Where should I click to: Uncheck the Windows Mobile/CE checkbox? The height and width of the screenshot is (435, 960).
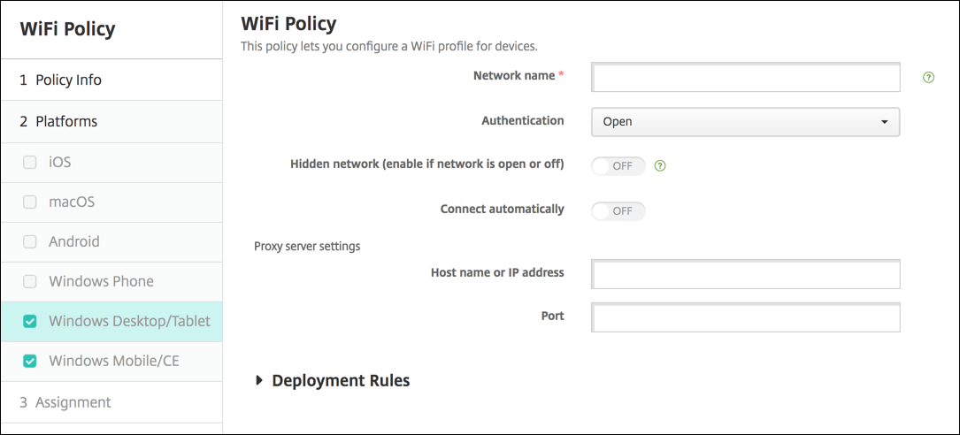click(x=30, y=361)
